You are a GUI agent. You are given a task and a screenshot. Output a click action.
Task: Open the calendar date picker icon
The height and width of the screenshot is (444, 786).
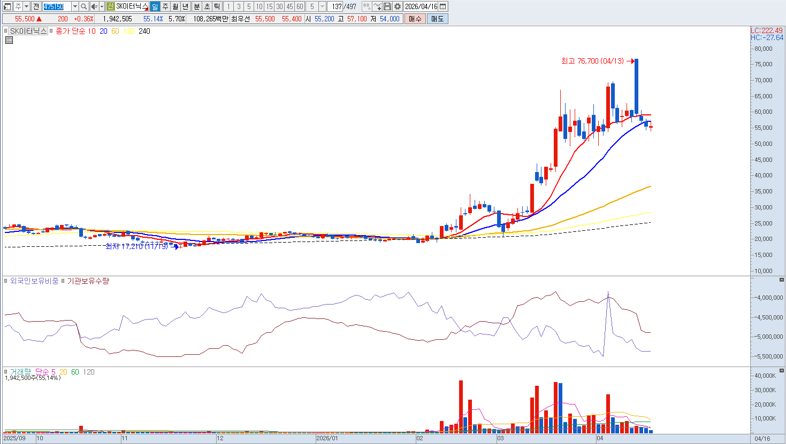[443, 6]
